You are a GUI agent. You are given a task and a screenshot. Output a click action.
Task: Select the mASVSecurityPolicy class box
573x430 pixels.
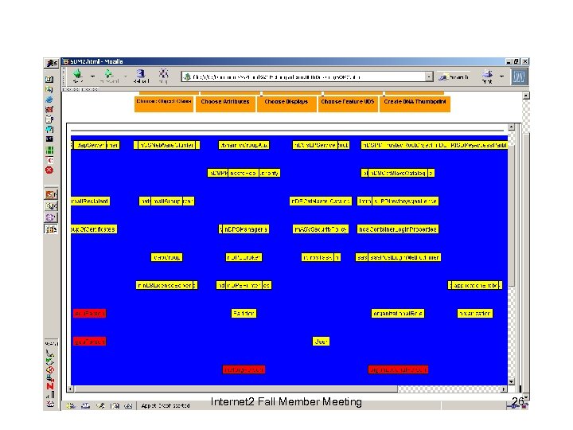pos(321,229)
